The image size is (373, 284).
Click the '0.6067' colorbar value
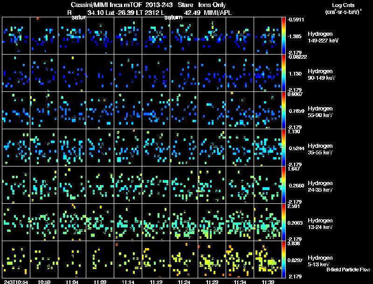click(x=295, y=94)
